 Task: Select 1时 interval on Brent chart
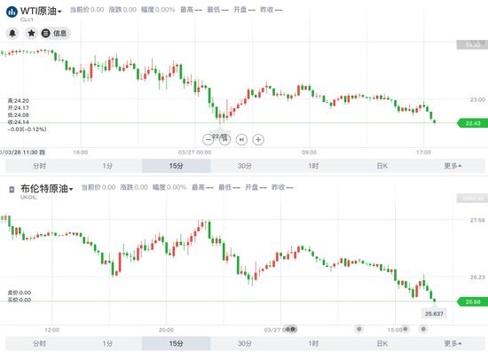click(x=313, y=344)
